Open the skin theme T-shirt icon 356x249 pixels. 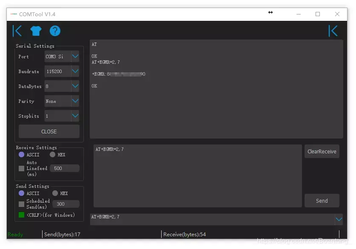click(x=36, y=31)
